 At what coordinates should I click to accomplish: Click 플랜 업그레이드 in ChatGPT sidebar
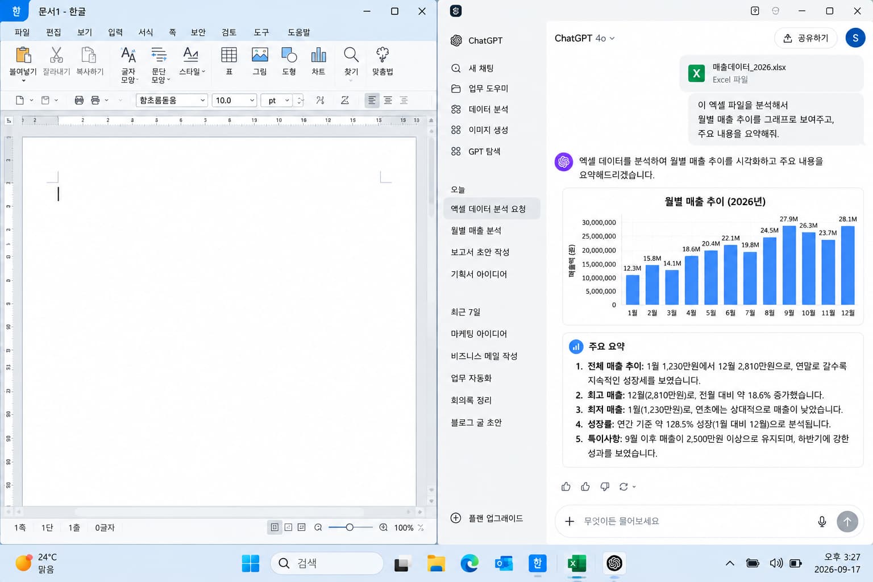[x=487, y=518]
